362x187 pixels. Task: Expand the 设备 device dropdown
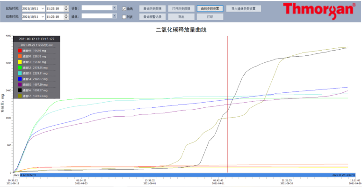[115, 8]
